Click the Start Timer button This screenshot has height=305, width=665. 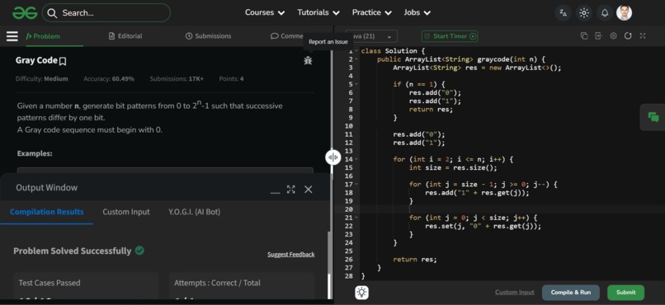click(450, 36)
